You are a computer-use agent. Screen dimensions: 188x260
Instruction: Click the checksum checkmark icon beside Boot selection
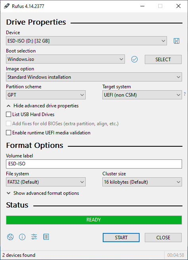coord(134,59)
